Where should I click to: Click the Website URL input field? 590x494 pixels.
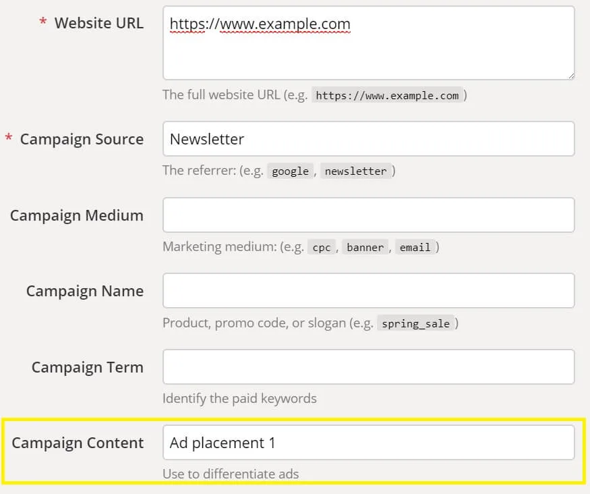(x=368, y=43)
